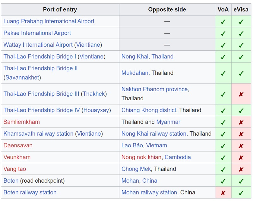Image resolution: width=253 pixels, height=201 pixels.
Task: Click red X eVisa icon for Samliemkham
Action: 241,122
